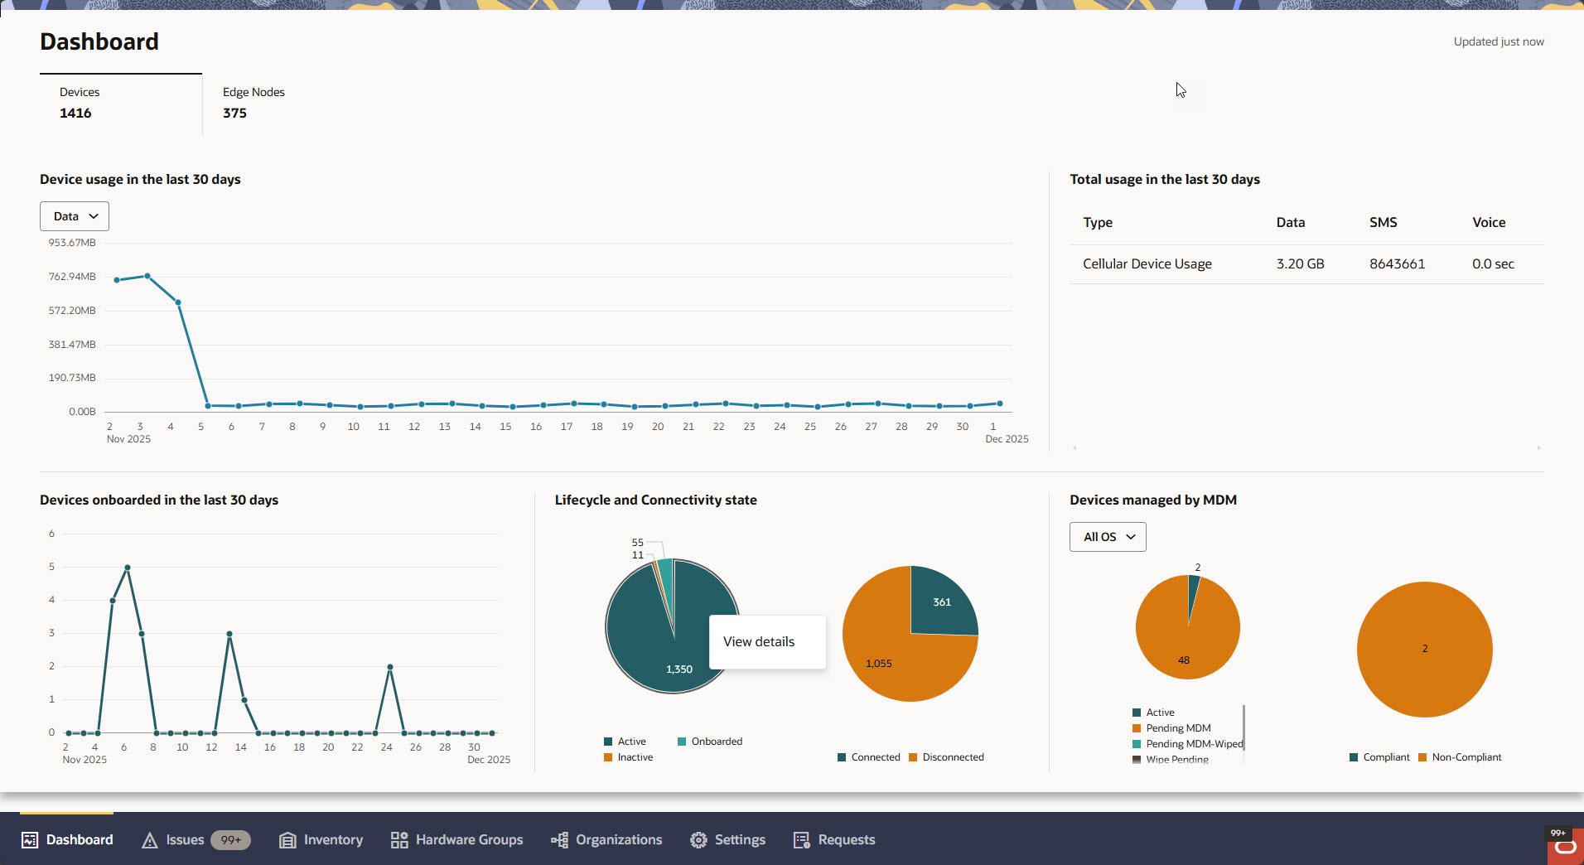Click the app icon in the bottom-right corner
Image resolution: width=1584 pixels, height=865 pixels.
1564,846
